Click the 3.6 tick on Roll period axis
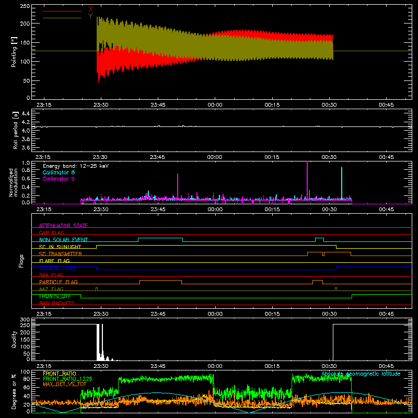This screenshot has height=418, width=418. pyautogui.click(x=26, y=147)
